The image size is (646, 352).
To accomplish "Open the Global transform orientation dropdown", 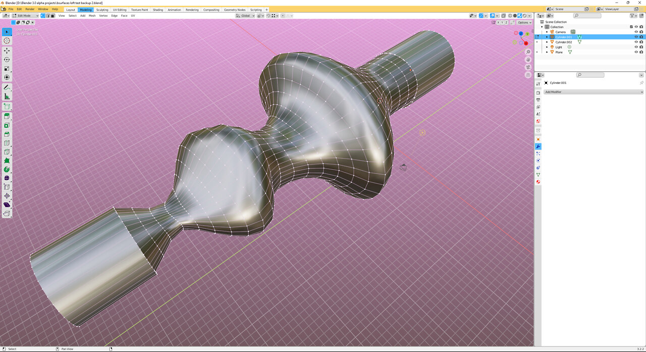I will click(x=245, y=16).
